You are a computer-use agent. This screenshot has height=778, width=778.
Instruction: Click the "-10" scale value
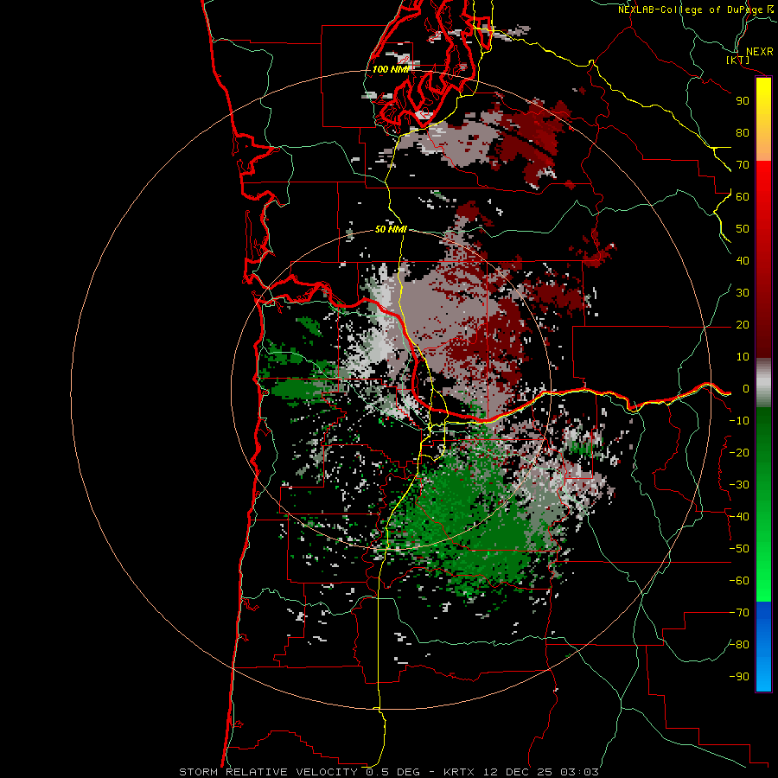(739, 421)
